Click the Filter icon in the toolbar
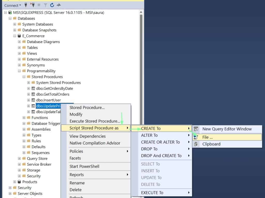This screenshot has height=198, width=265. pyautogui.click(x=45, y=5)
